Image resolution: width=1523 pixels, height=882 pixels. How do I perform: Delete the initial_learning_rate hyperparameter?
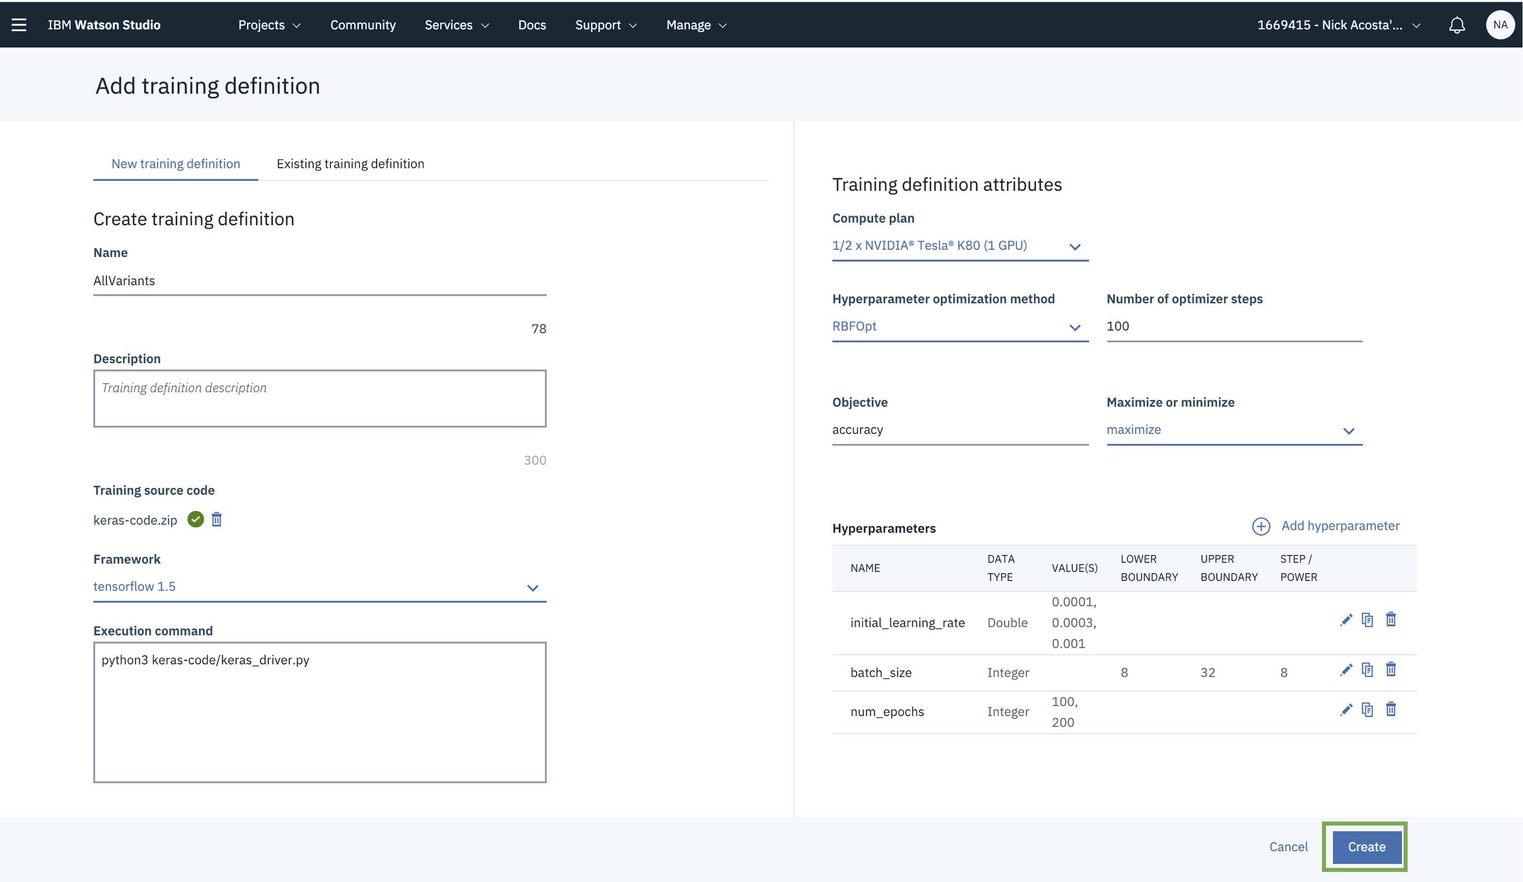pos(1390,619)
